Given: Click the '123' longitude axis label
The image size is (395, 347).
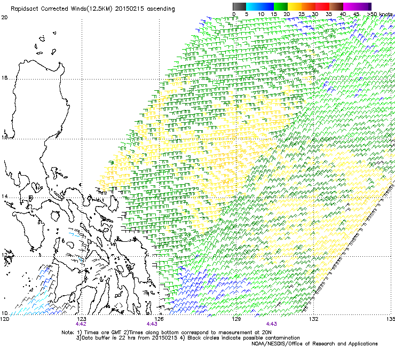Looking at the screenshot, I should pyautogui.click(x=82, y=319).
